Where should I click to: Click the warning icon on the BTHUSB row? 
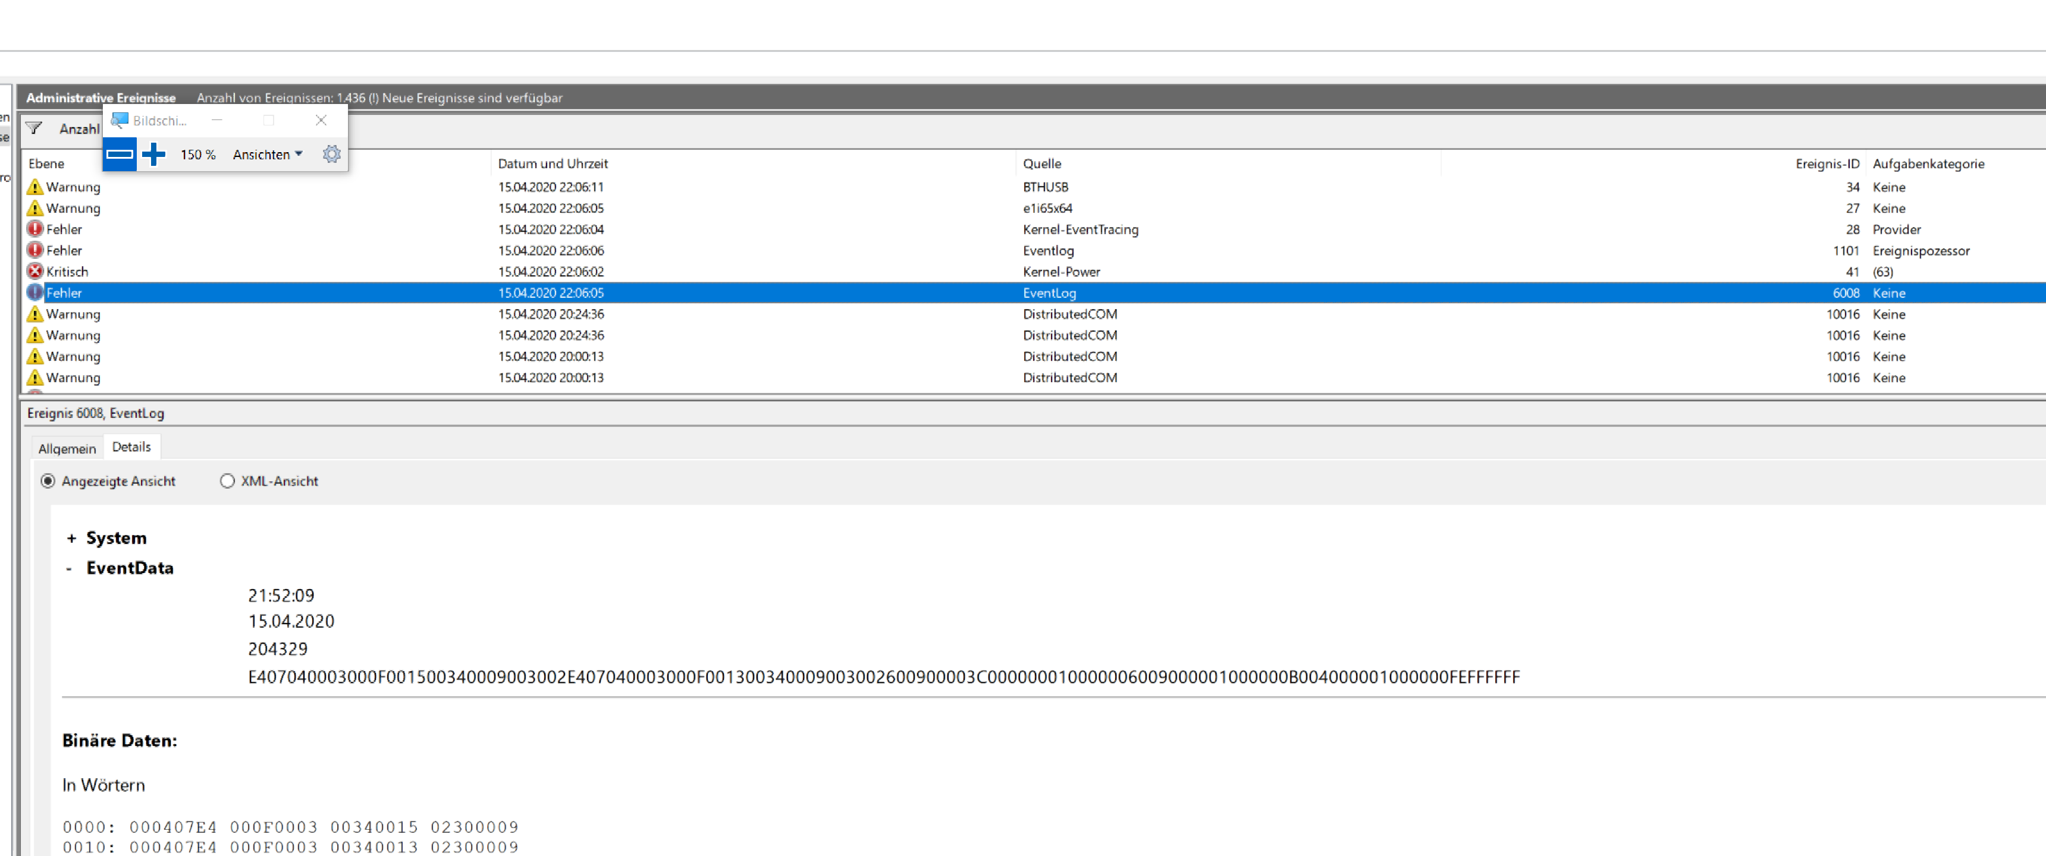click(34, 187)
